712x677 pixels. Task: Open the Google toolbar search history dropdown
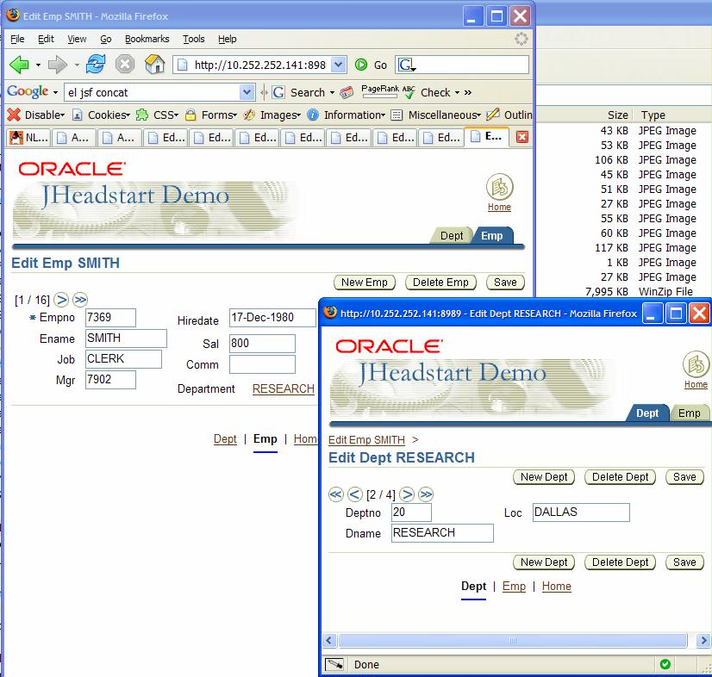[247, 92]
